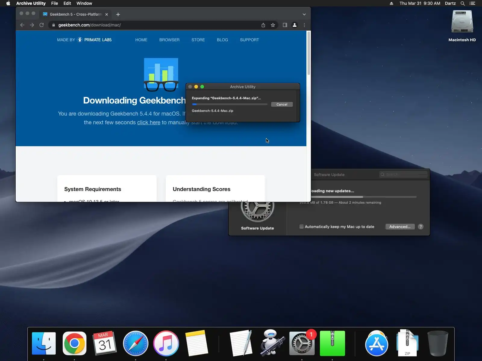Share this page from the address bar
The height and width of the screenshot is (361, 482).
point(263,25)
